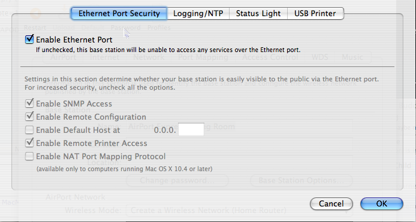
Task: Disable the Enable Remote Configuration checkbox
Action: (x=29, y=117)
